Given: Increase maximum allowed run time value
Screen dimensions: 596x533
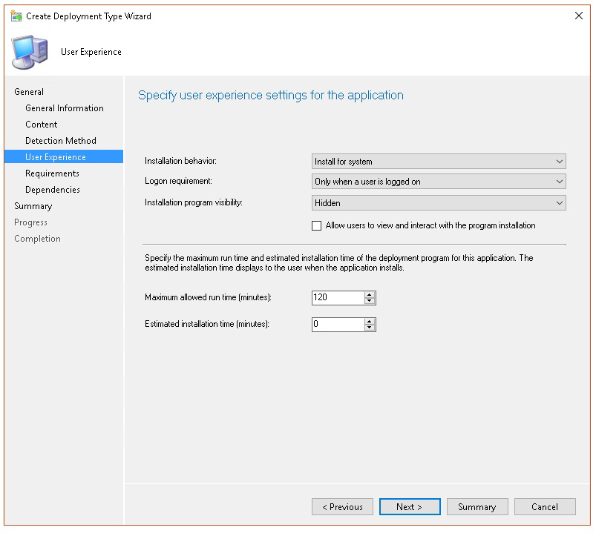Looking at the screenshot, I should [x=370, y=294].
